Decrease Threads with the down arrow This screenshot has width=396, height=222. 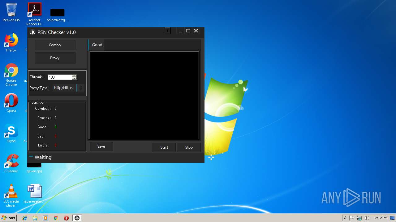74,78
